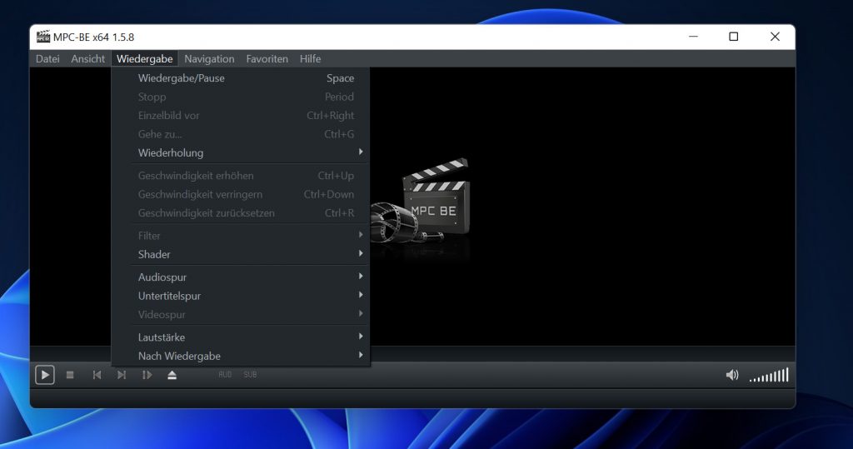Click the status bar below controls
The width and height of the screenshot is (853, 449).
point(412,398)
